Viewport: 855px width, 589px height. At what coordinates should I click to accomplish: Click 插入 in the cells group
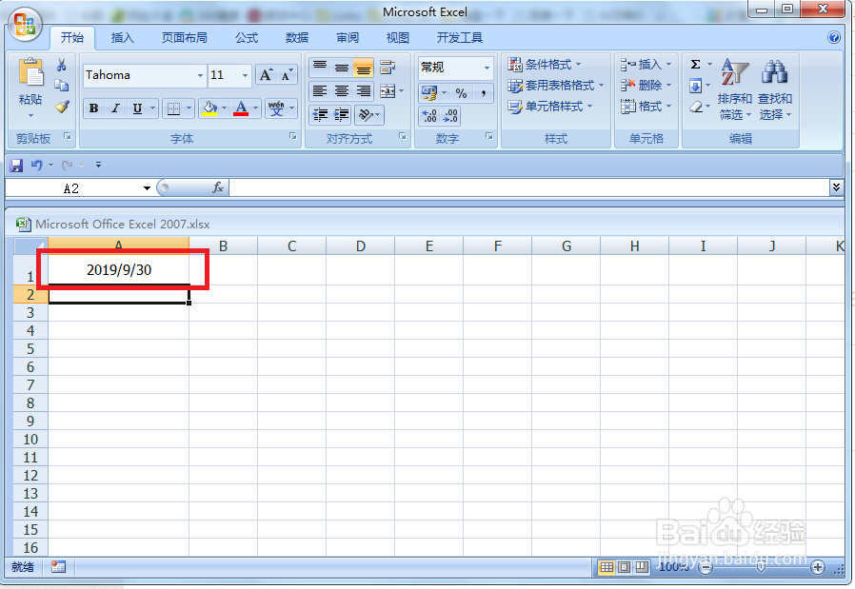[x=646, y=65]
